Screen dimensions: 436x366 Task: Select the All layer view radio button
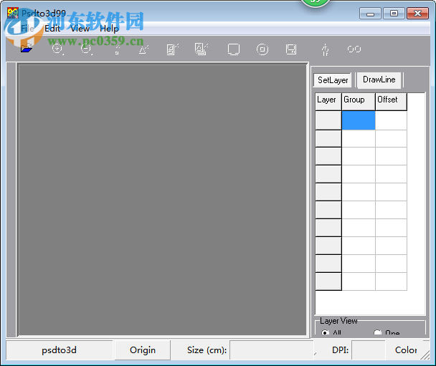(x=325, y=332)
